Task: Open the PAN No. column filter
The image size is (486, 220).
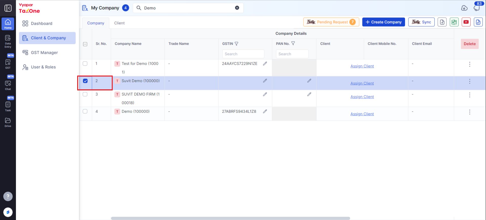Action: [293, 44]
